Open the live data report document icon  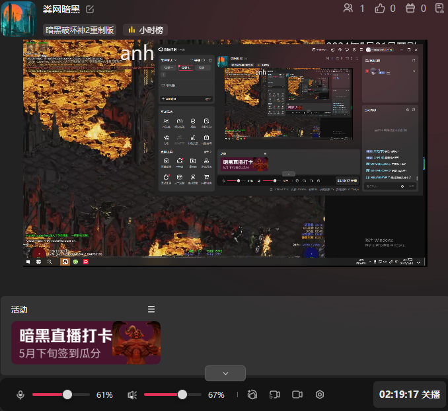tap(439, 8)
